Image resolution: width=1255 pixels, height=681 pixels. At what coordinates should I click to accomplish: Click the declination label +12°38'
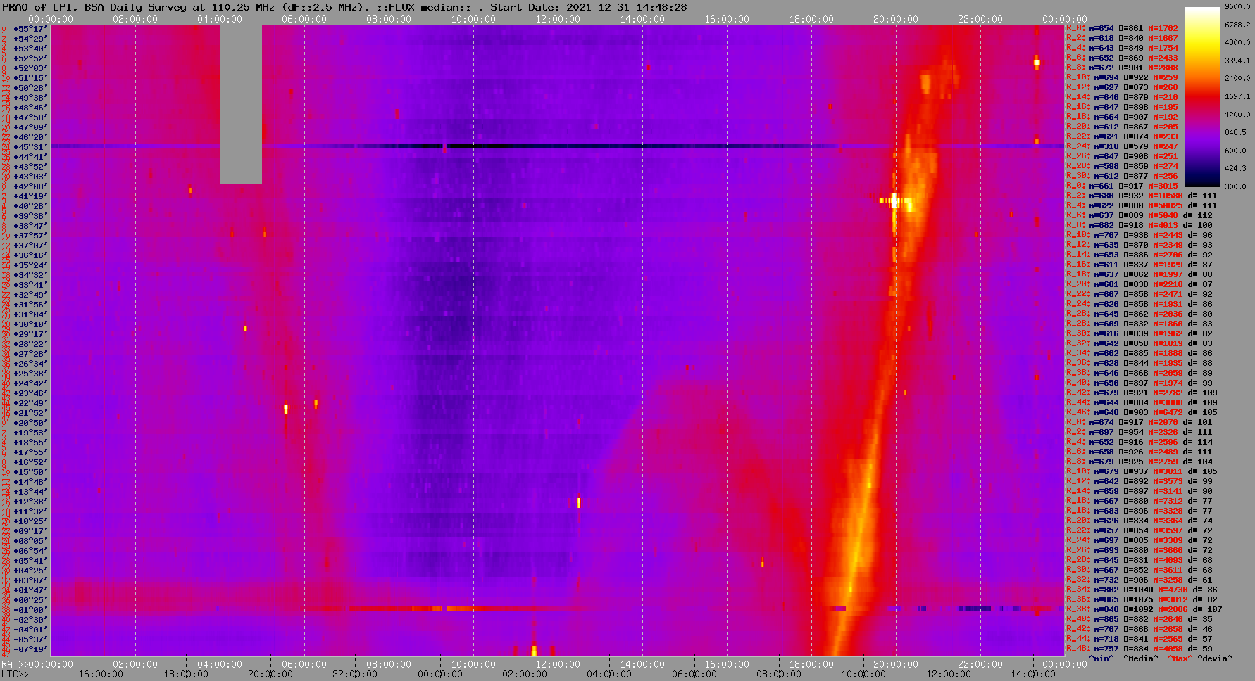coord(30,502)
